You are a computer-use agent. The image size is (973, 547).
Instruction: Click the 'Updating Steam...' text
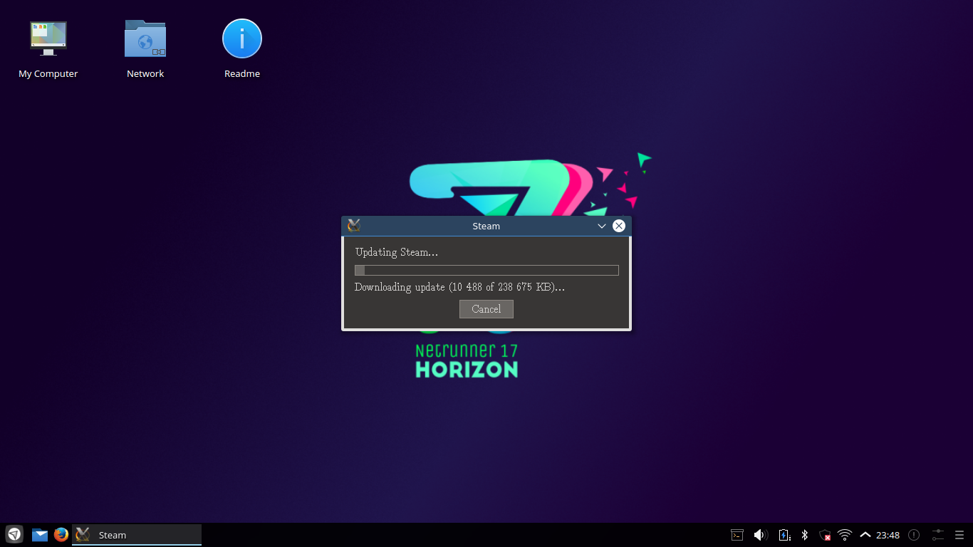tap(397, 252)
